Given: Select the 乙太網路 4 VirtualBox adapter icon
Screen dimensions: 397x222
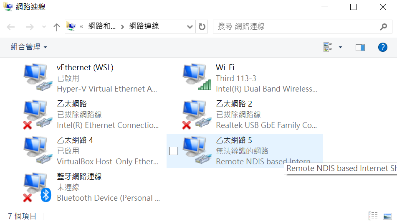Looking at the screenshot, I should tap(38, 151).
